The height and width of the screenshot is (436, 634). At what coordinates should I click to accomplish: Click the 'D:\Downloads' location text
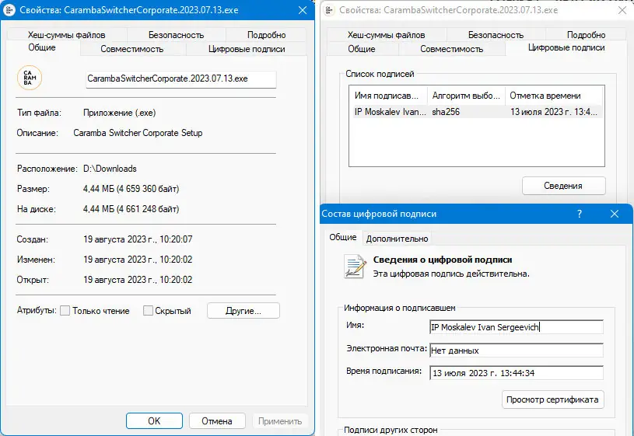pos(110,169)
